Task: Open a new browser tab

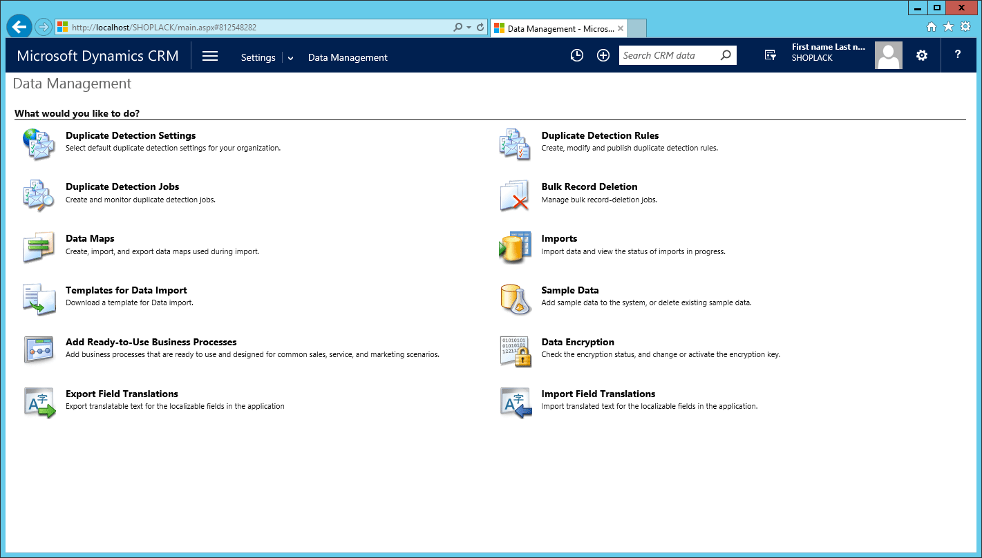Action: [x=637, y=28]
